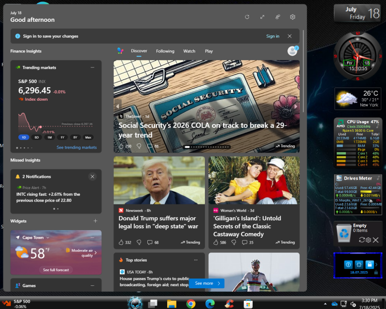This screenshot has height=309, width=386.
Task: Select the 1Y chart range
Action: tap(62, 138)
